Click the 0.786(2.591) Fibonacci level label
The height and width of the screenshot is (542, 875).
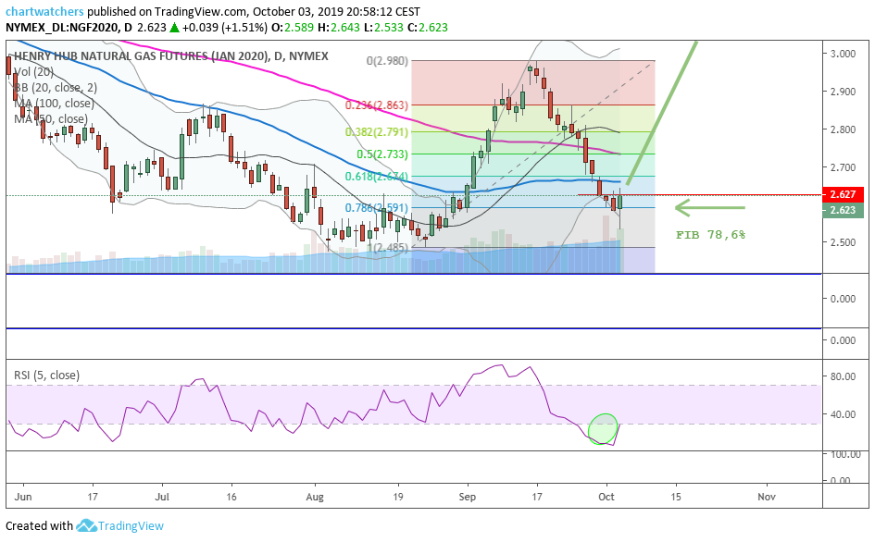click(x=376, y=208)
